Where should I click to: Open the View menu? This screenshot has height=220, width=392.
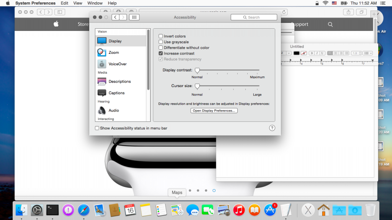[78, 3]
